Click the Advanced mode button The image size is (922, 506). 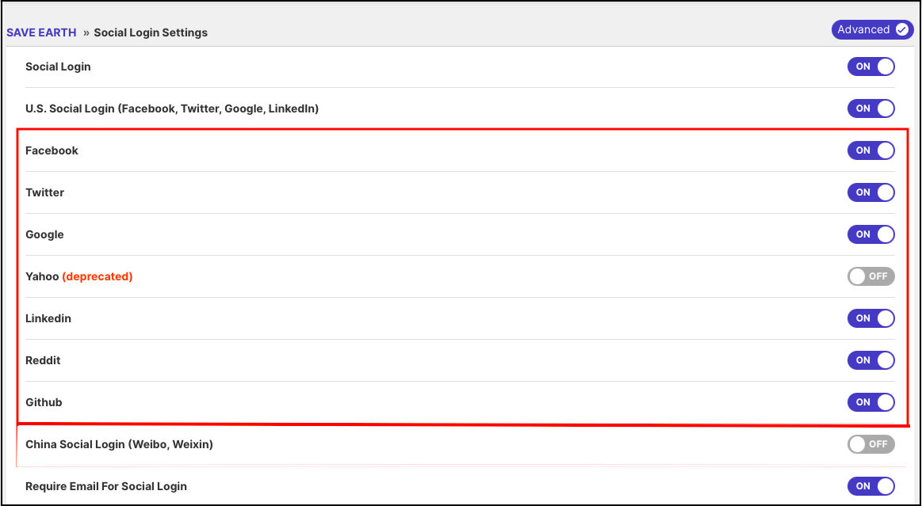point(872,29)
